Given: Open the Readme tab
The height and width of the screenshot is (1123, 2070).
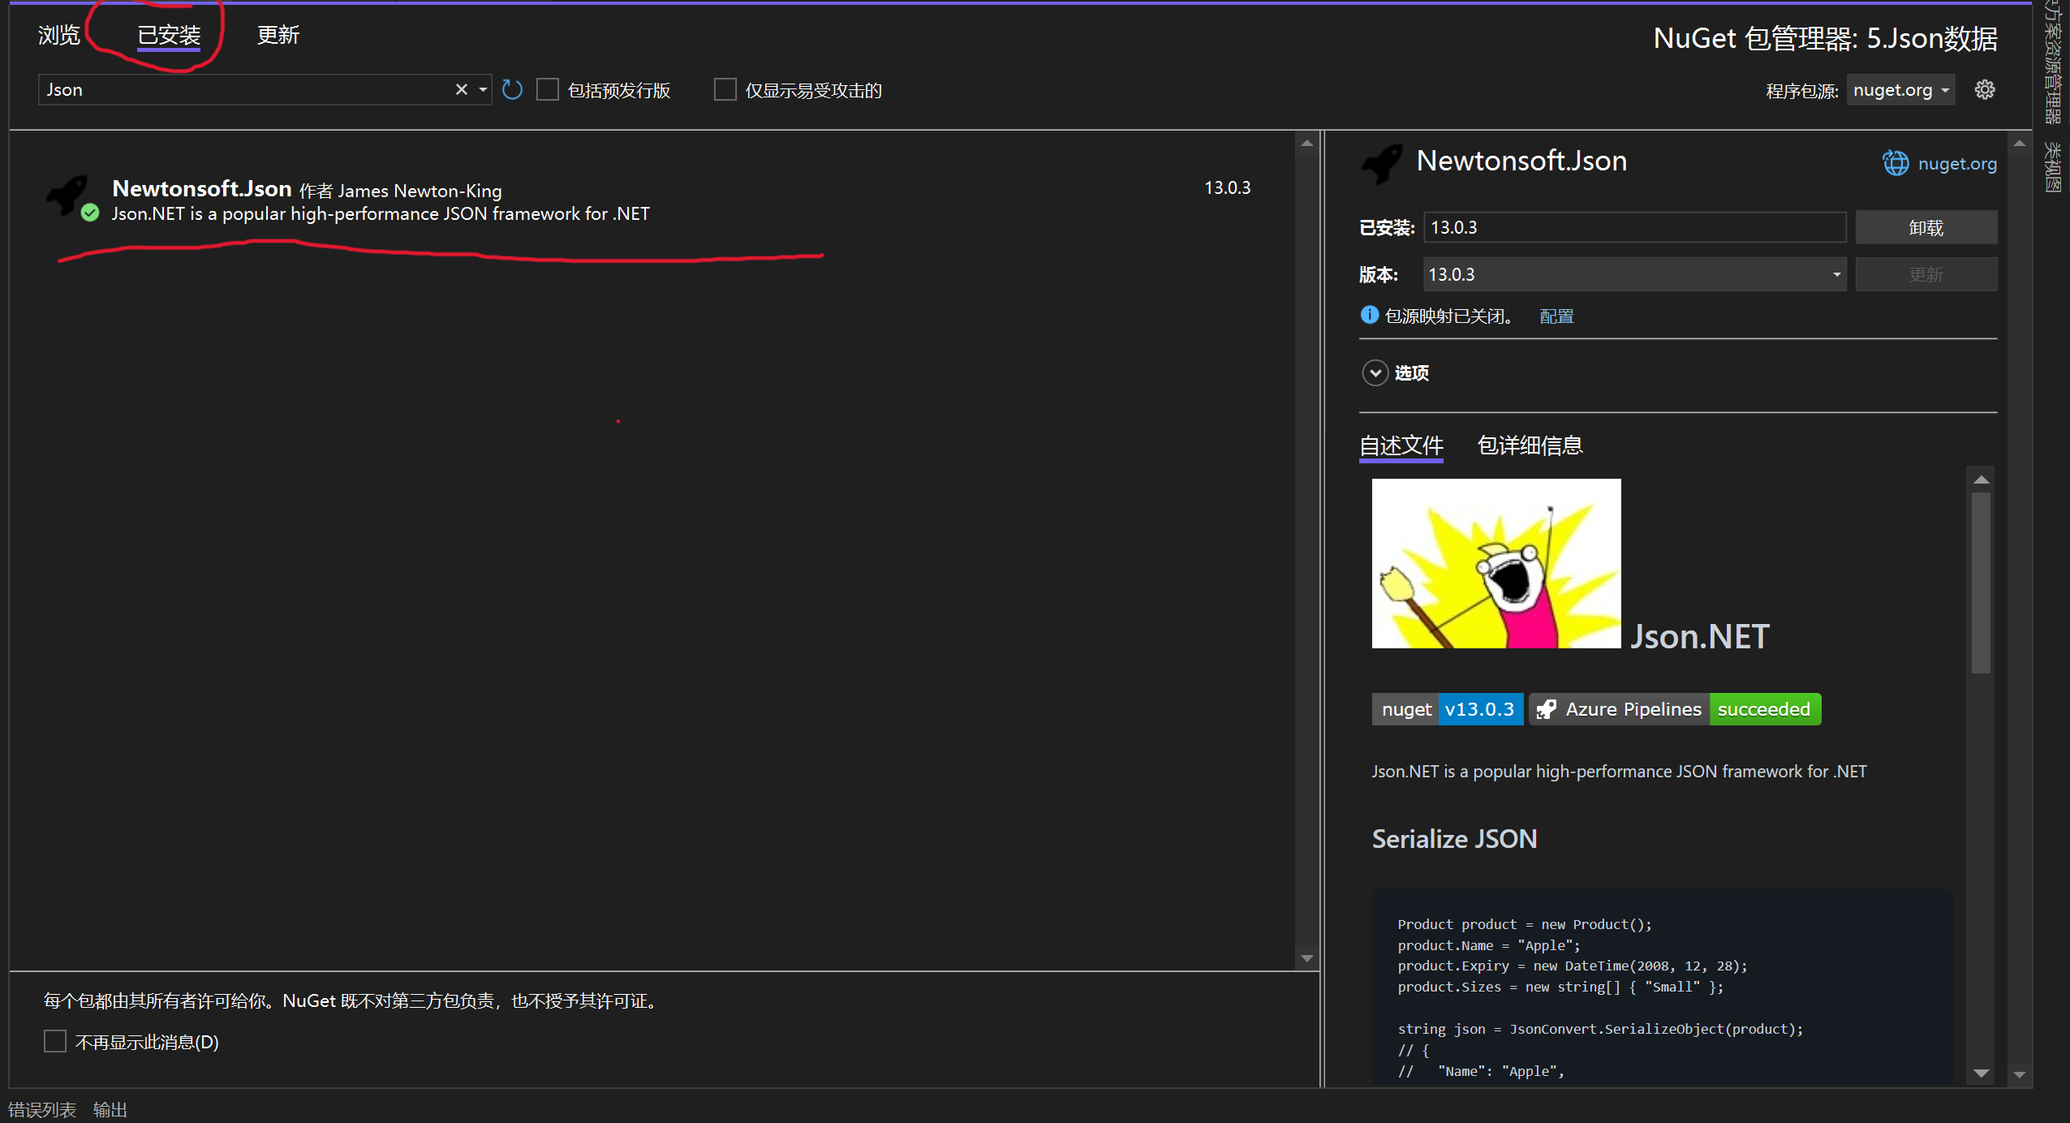Looking at the screenshot, I should [1401, 445].
